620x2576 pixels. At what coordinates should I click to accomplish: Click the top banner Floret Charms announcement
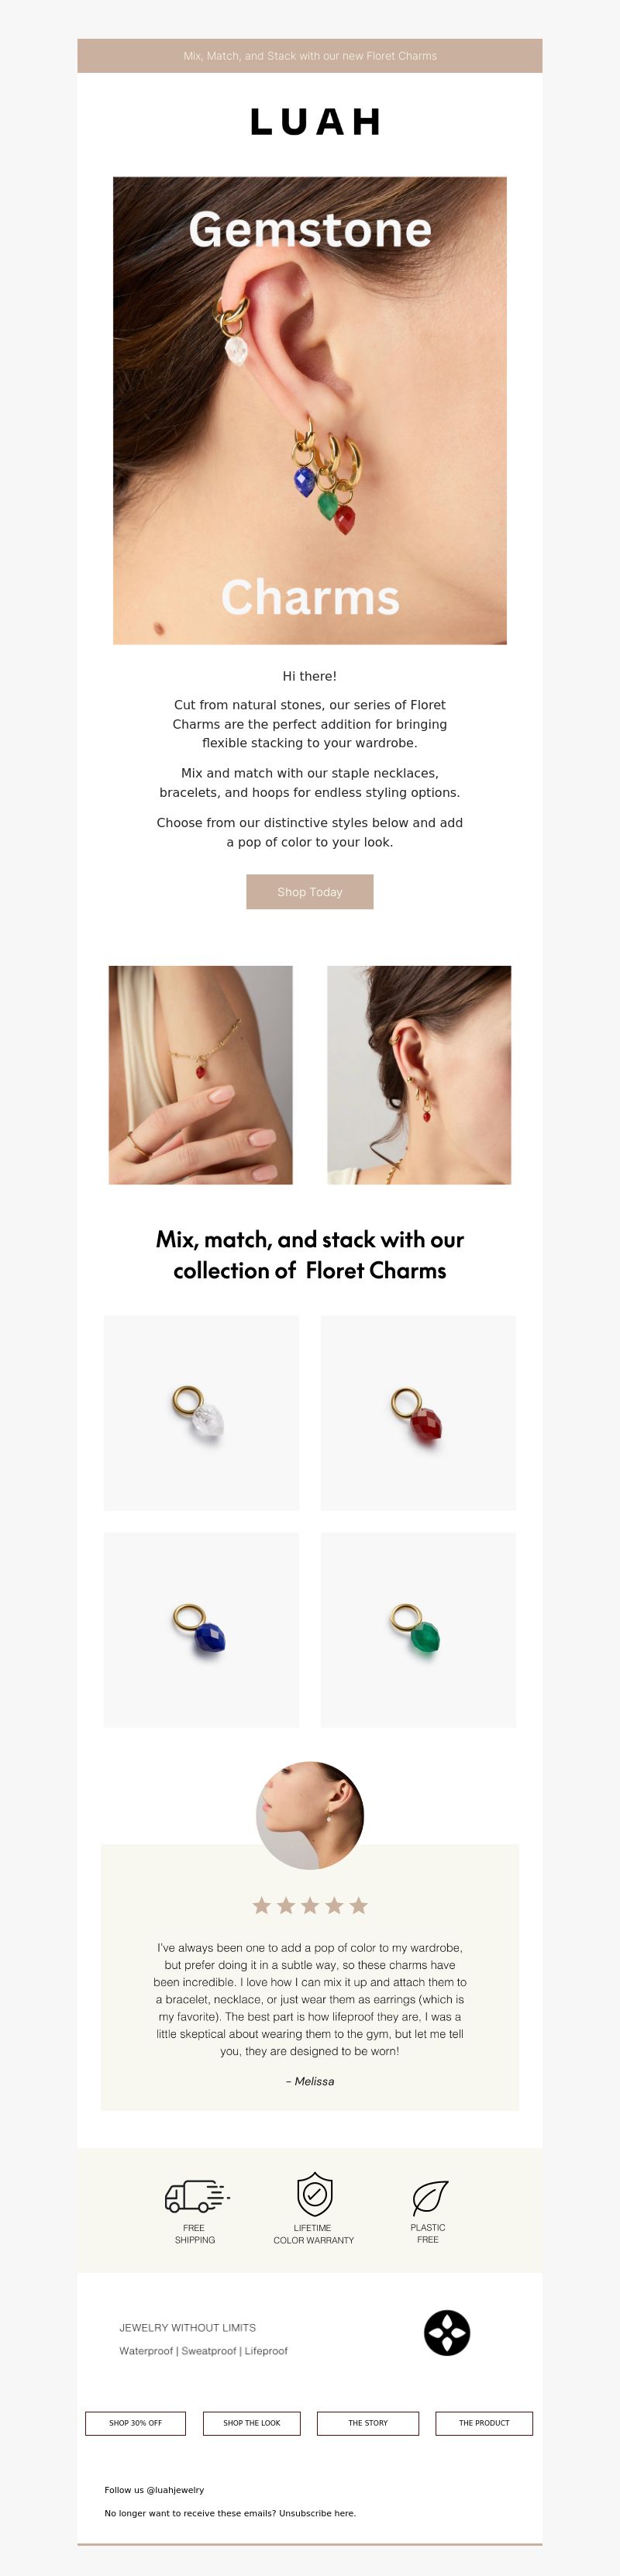tap(310, 56)
